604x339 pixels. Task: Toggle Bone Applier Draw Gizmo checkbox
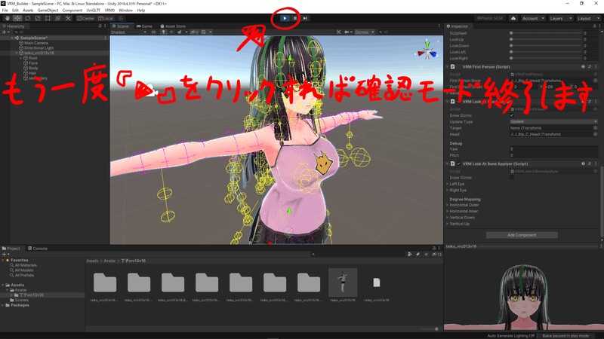[x=512, y=178]
